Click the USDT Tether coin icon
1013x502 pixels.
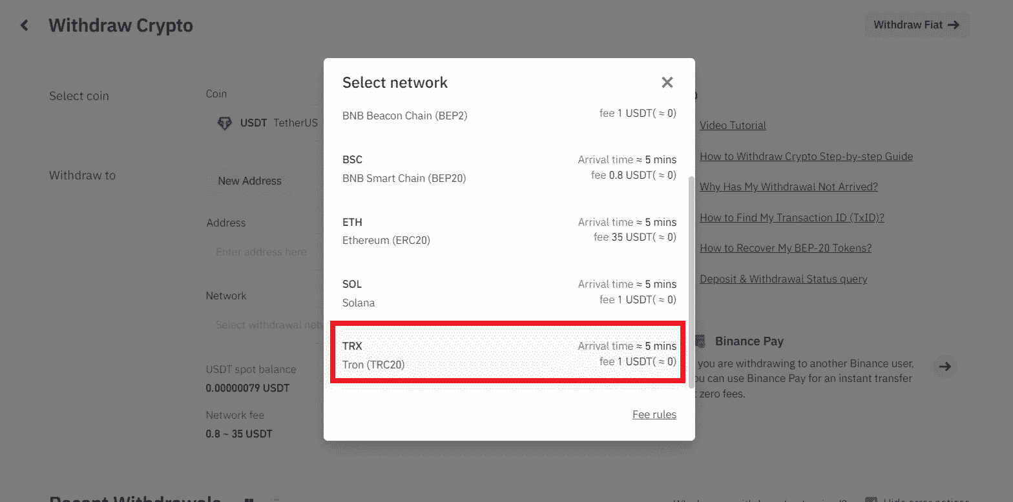pos(224,123)
